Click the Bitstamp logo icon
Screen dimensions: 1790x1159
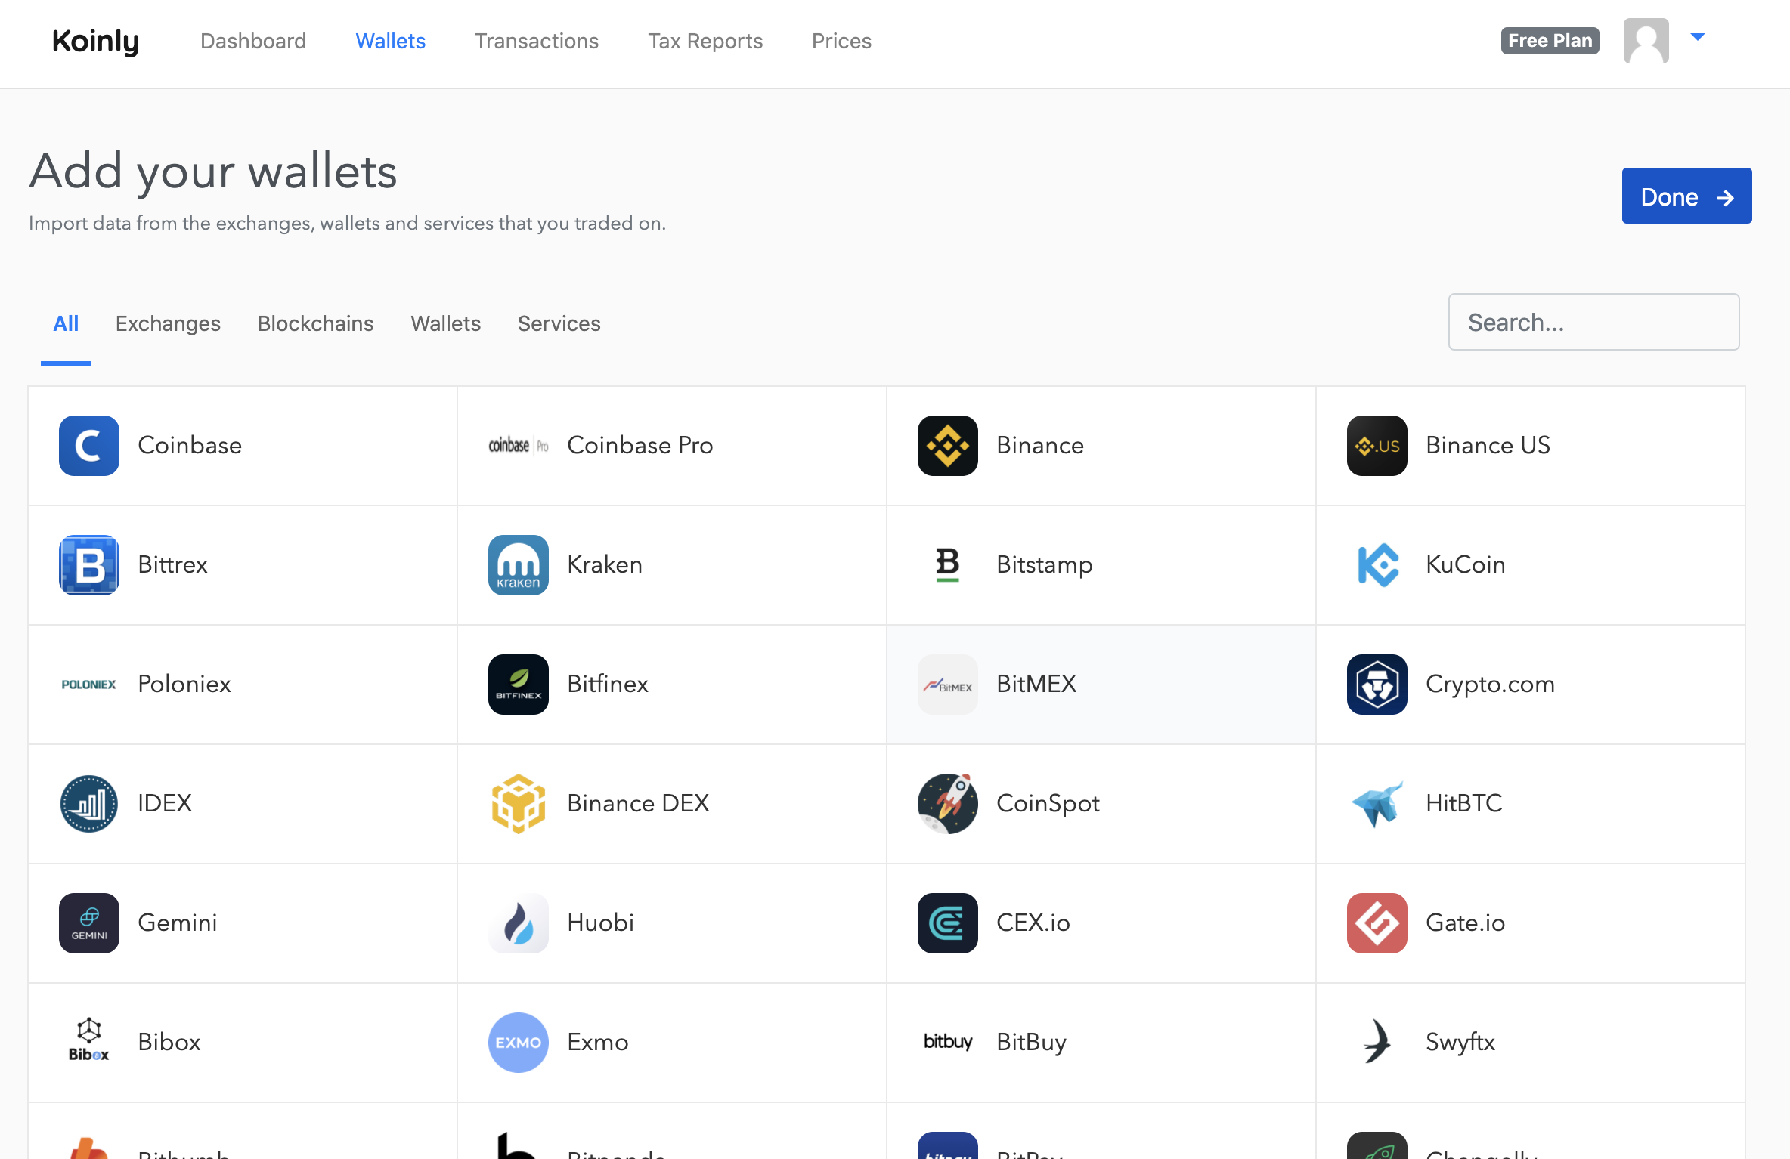click(x=948, y=565)
